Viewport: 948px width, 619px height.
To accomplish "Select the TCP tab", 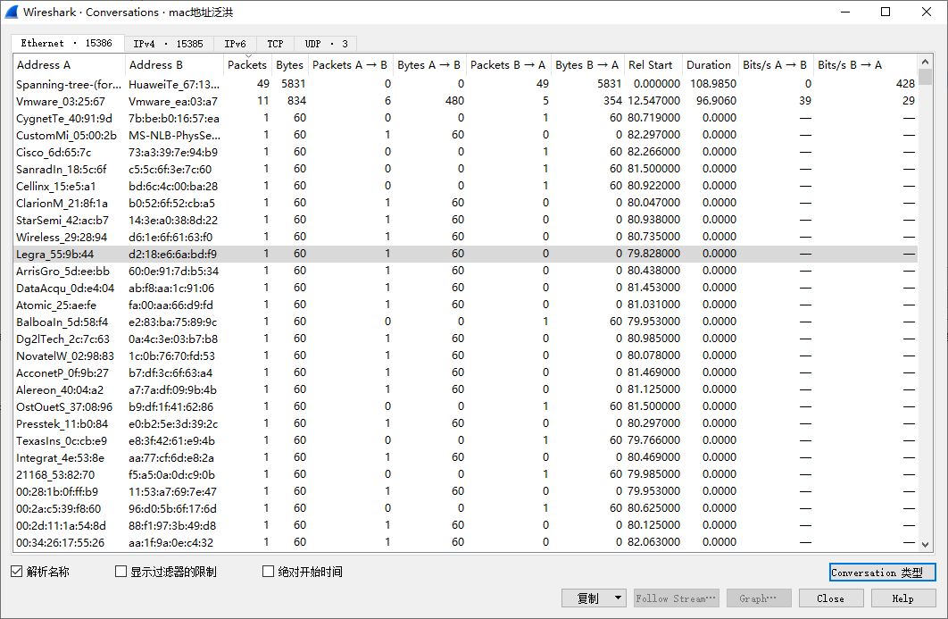I will click(275, 44).
